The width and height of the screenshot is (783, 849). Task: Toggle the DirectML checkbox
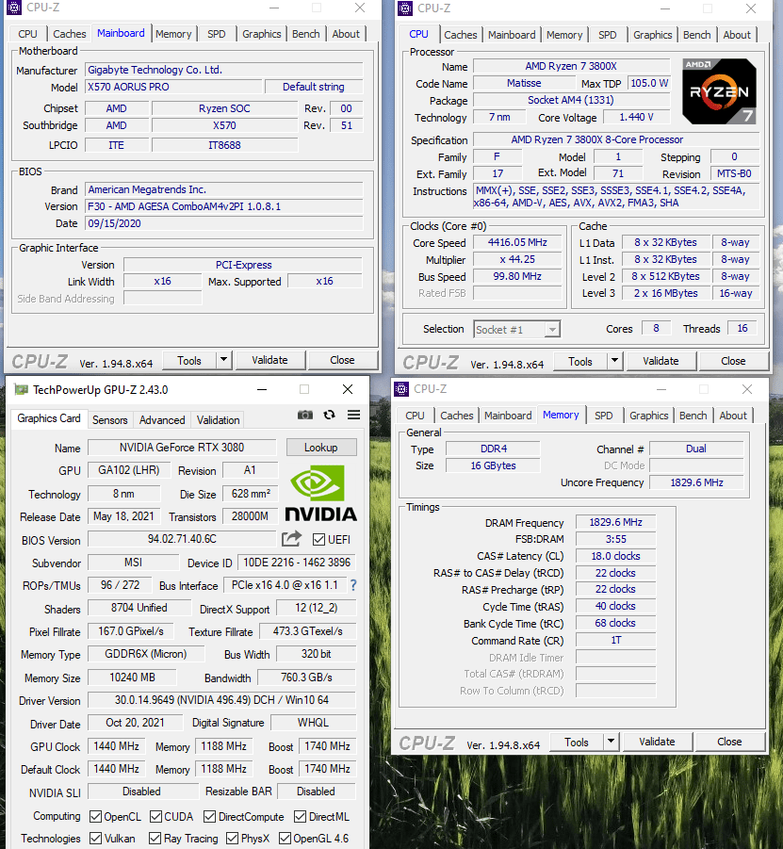pyautogui.click(x=300, y=816)
